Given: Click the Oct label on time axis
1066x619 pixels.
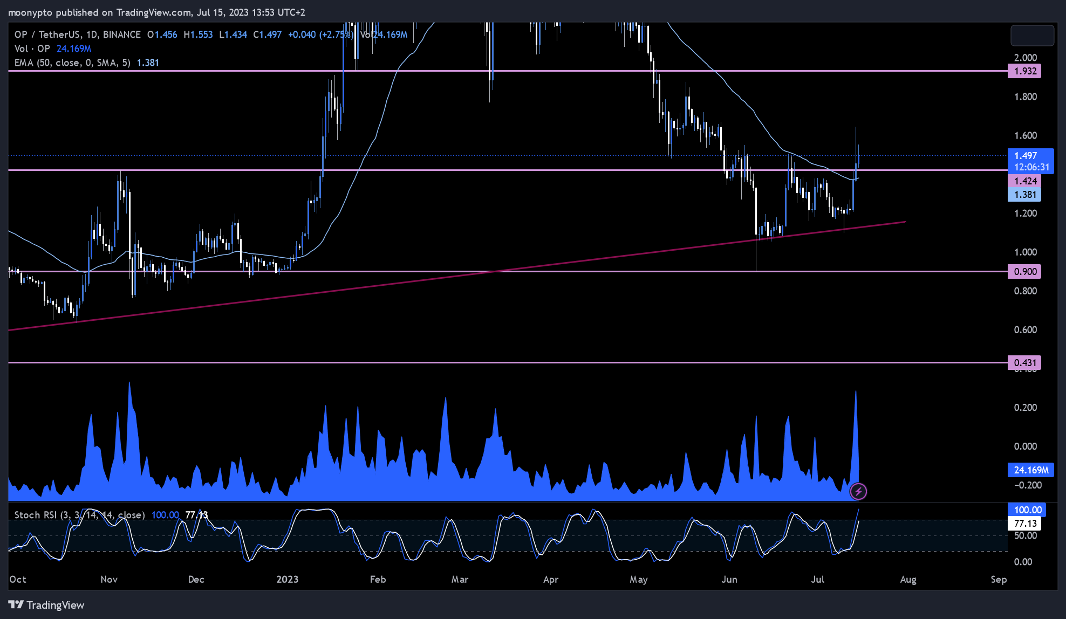Looking at the screenshot, I should pos(18,580).
